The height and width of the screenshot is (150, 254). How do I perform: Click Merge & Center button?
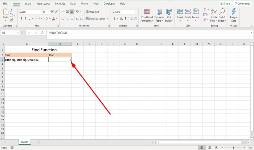pyautogui.click(x=95, y=19)
